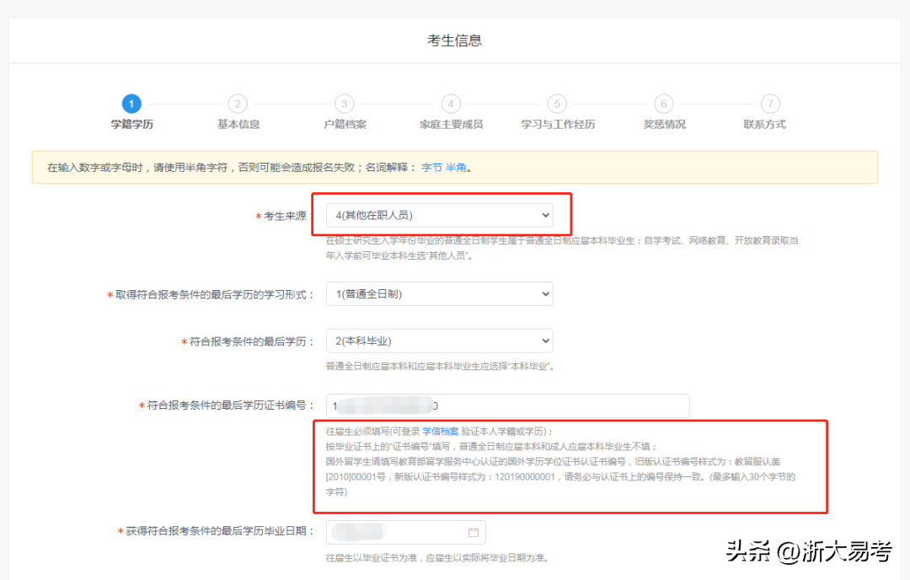Click step 6 circle icon
The height and width of the screenshot is (580, 910).
[664, 104]
